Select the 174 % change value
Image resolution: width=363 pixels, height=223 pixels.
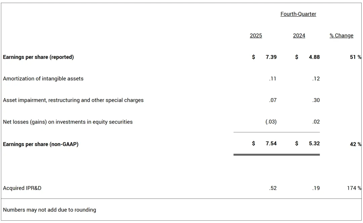pyautogui.click(x=354, y=188)
